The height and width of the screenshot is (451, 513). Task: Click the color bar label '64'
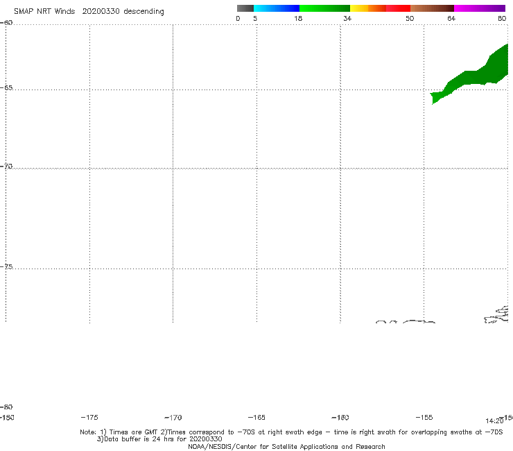coord(451,18)
